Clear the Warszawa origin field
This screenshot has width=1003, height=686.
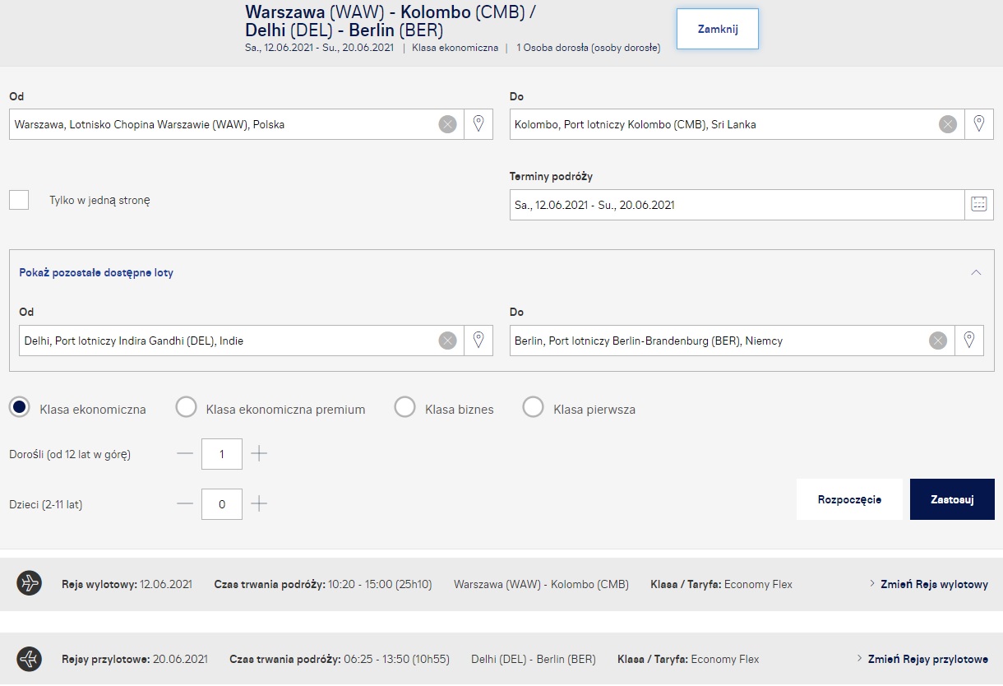[447, 125]
